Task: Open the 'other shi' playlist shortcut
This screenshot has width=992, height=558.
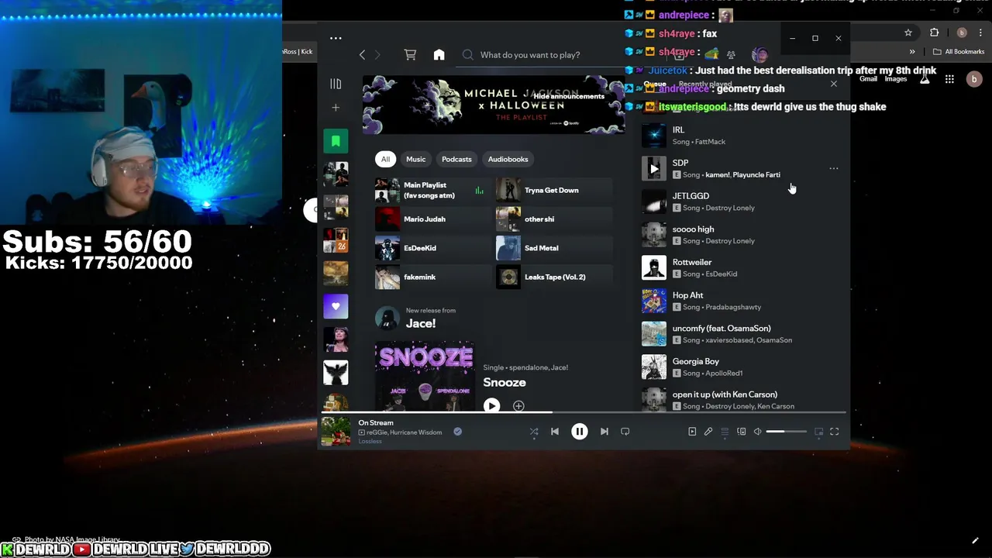Action: (x=554, y=219)
